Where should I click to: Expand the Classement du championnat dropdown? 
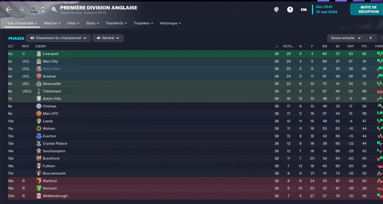click(58, 38)
